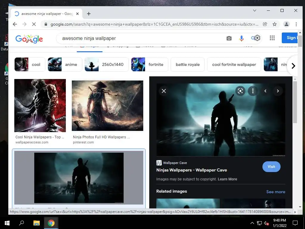Close the image preview panel
This screenshot has height=229, width=305.
point(164,91)
